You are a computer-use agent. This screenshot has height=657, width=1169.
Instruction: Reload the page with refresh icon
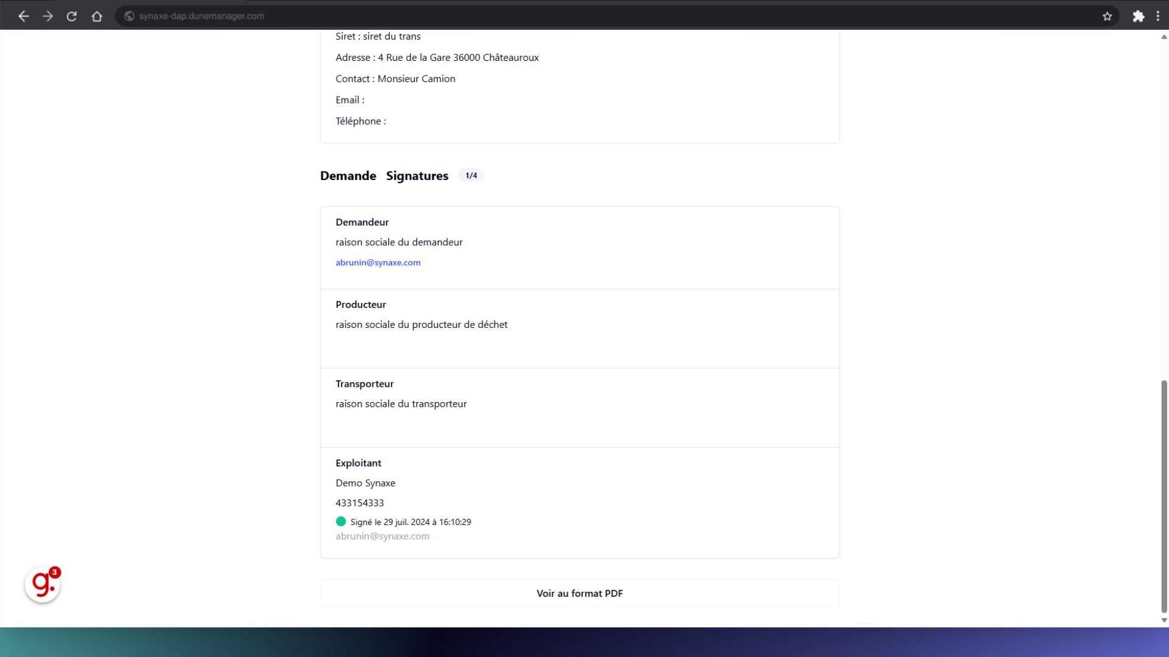coord(72,16)
